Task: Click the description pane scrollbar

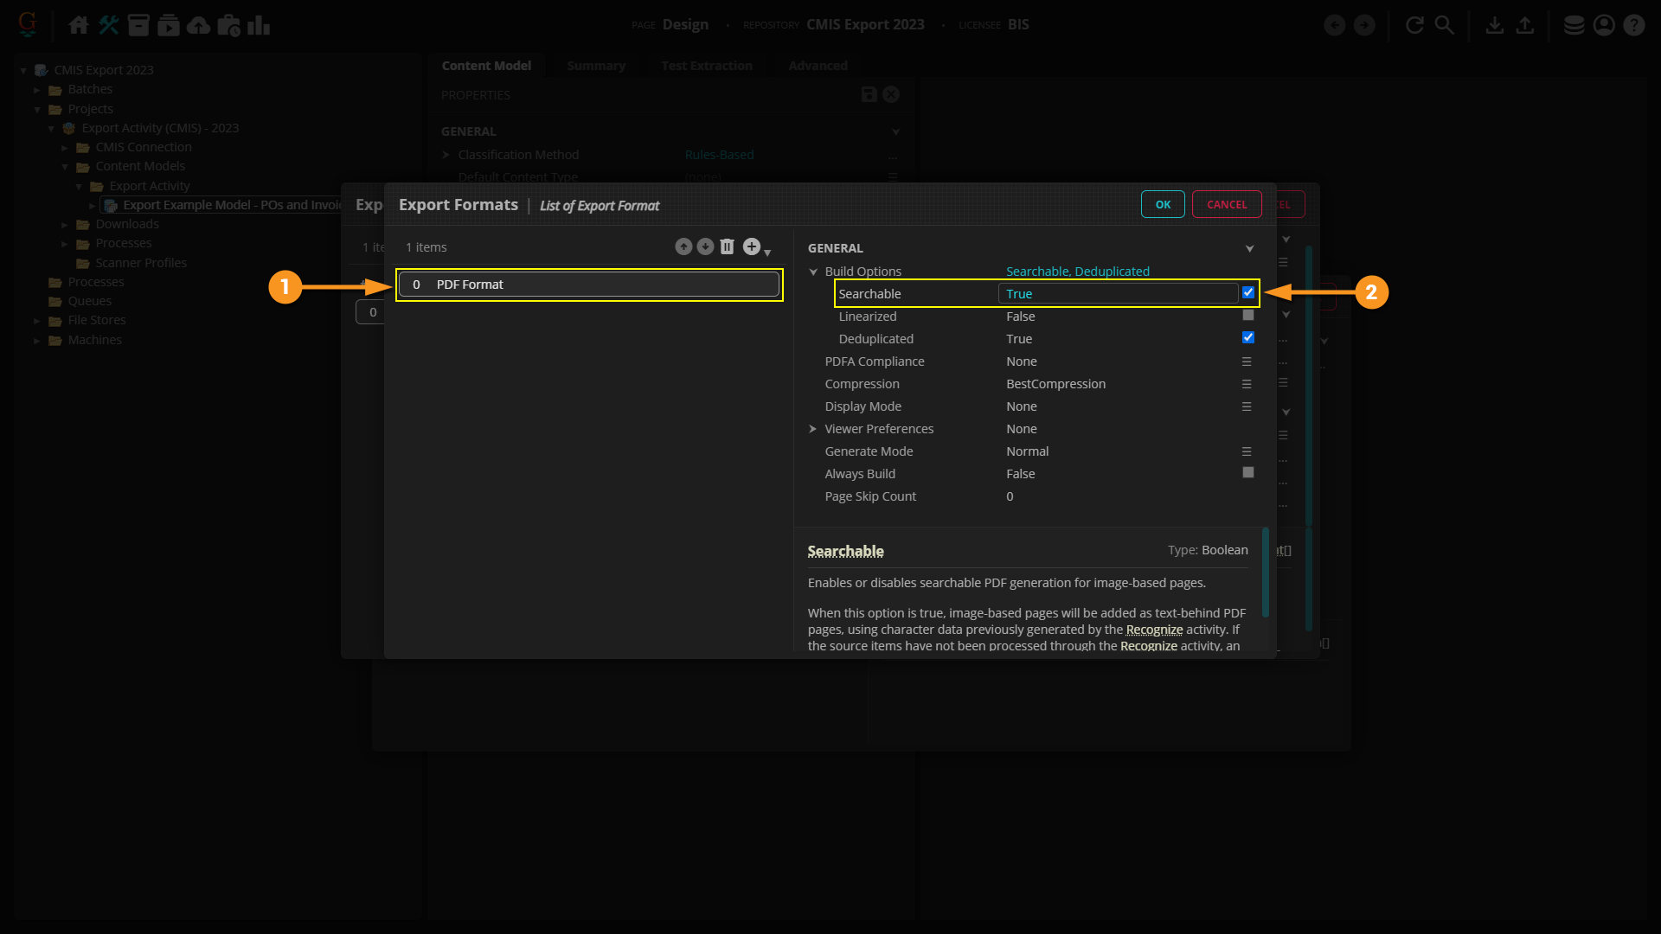Action: tap(1265, 573)
